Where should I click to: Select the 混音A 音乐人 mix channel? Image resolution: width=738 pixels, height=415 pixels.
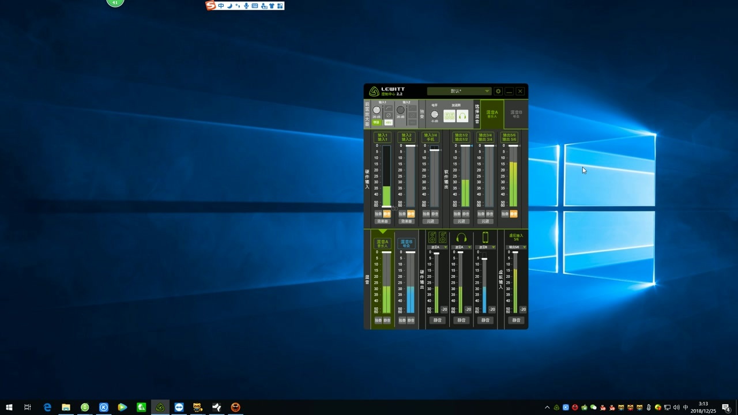[x=383, y=243]
